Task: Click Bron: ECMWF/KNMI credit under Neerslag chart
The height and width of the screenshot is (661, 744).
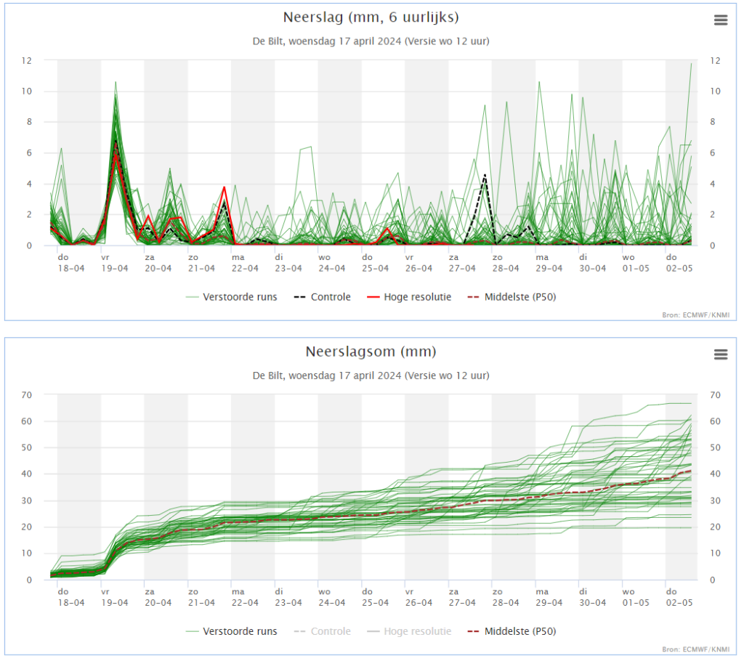Action: (695, 315)
